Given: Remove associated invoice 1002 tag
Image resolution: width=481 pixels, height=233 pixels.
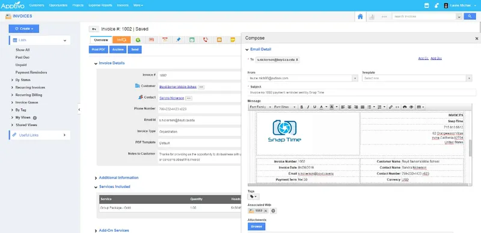Looking at the screenshot, I should (x=266, y=211).
